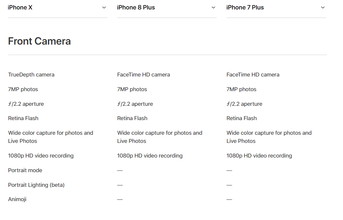Click FaceTime HD camera under iPhone 8 Plus
The width and height of the screenshot is (343, 220).
click(144, 75)
